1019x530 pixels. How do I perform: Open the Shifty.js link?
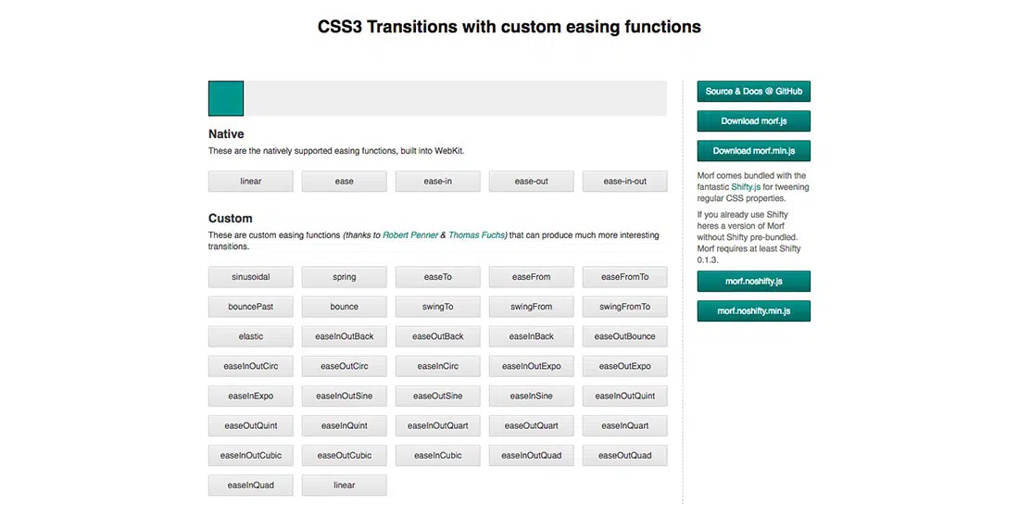[747, 187]
